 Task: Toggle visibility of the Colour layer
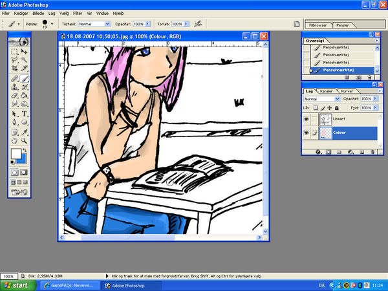tap(307, 133)
